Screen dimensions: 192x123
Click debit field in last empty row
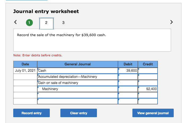pos(128,101)
